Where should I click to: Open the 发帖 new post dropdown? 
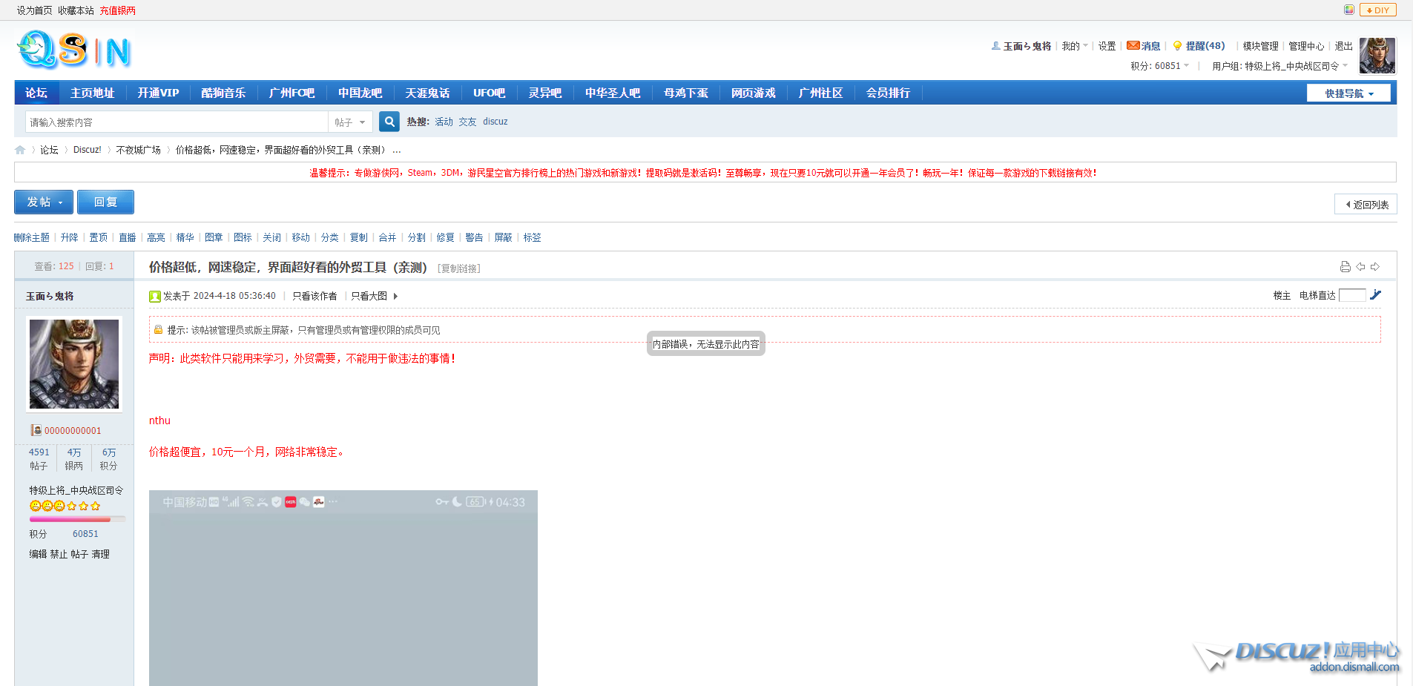pos(44,202)
